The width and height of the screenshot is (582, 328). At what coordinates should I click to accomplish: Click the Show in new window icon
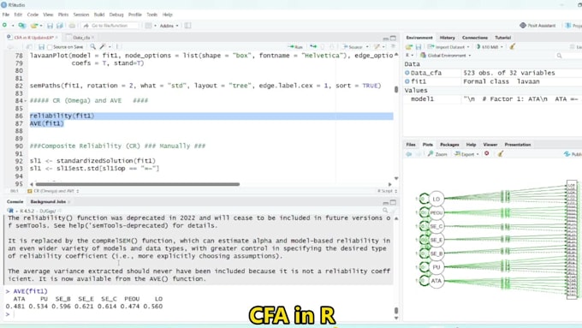click(x=29, y=47)
